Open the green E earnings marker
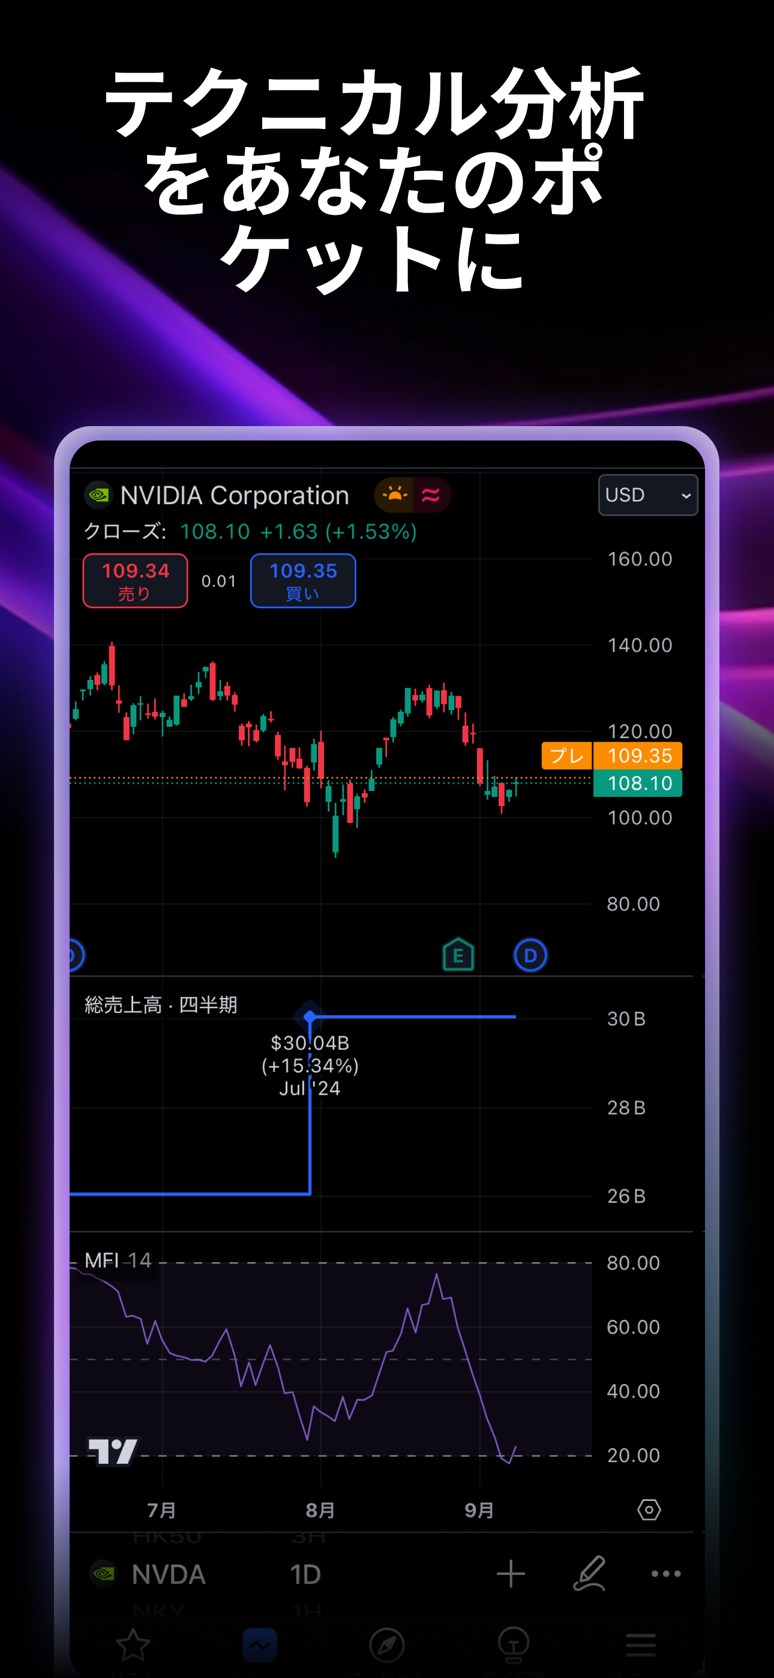The height and width of the screenshot is (1678, 774). click(x=458, y=955)
